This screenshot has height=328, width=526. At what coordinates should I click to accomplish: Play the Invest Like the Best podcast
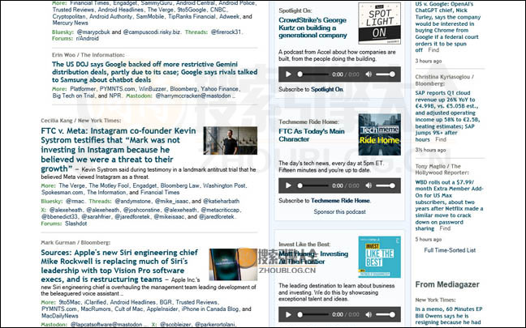pos(287,316)
